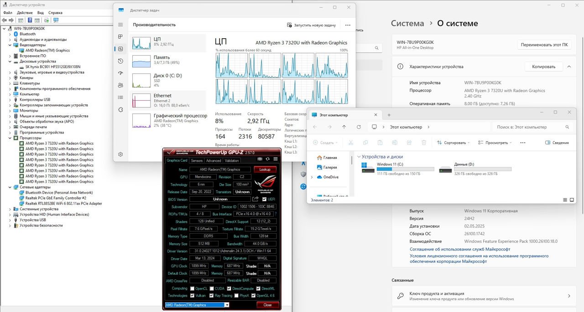
Task: Click the Копировать button in system specs
Action: click(x=543, y=66)
